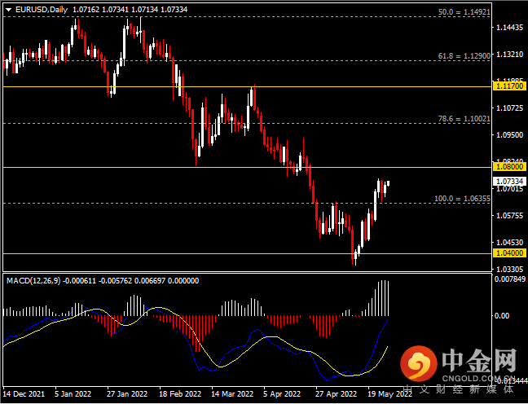Click the latest white candlestick at 1.07334
528x404 pixels.
[388, 183]
